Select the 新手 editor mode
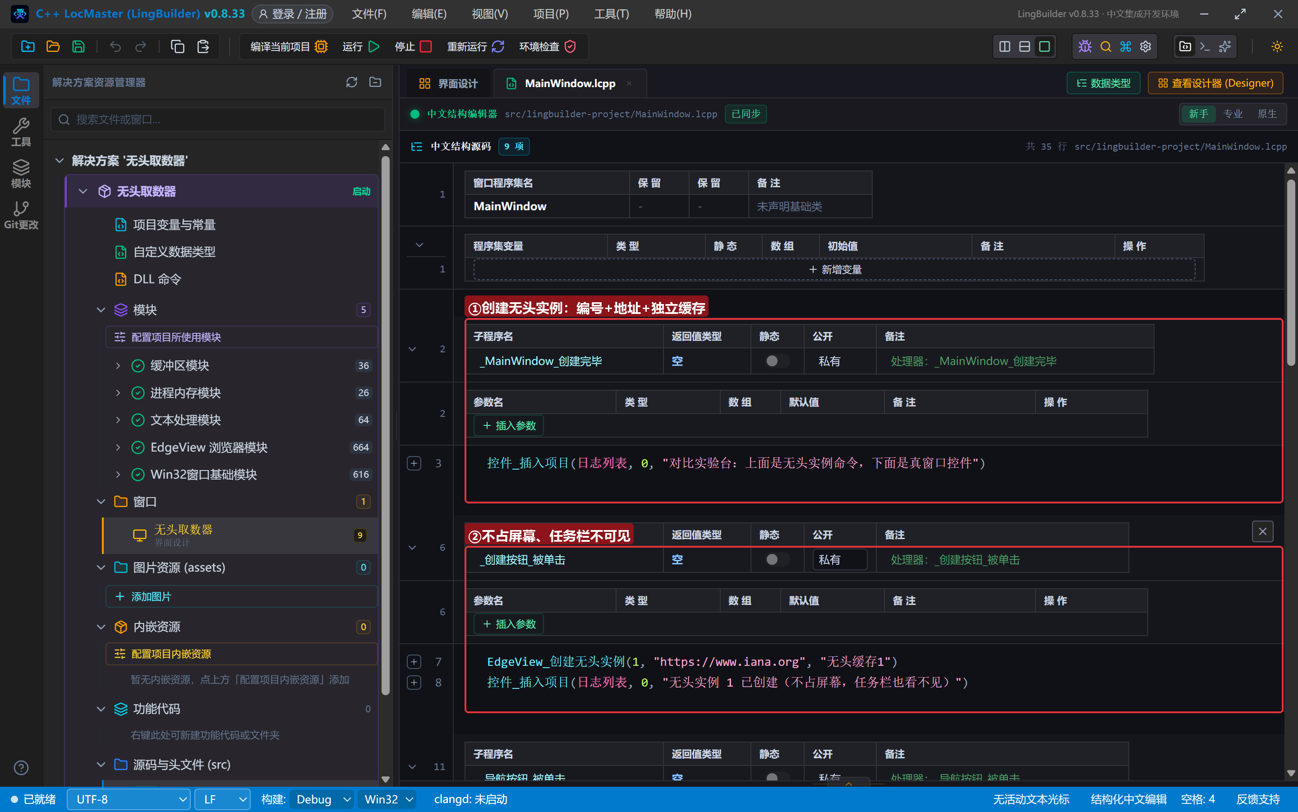This screenshot has height=812, width=1298. tap(1198, 114)
